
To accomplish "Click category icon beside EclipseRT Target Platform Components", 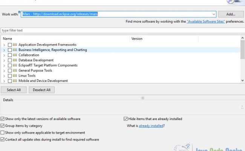I will [x=15, y=65].
